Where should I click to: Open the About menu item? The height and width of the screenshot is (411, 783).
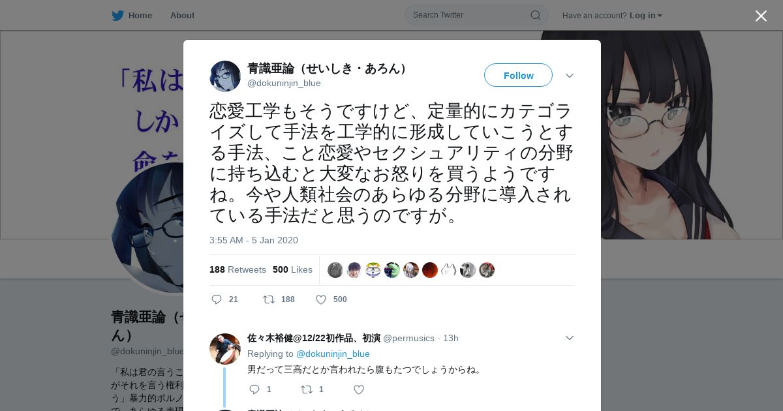pyautogui.click(x=182, y=15)
